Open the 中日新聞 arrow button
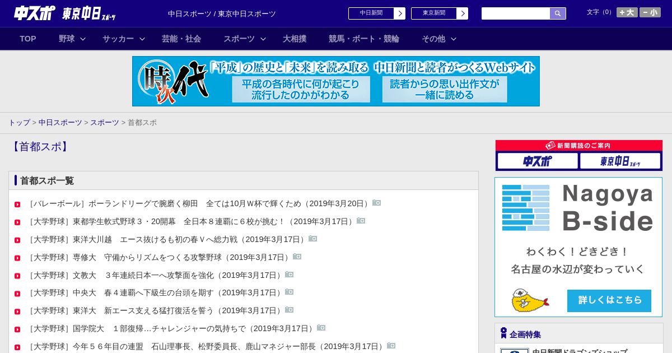The width and height of the screenshot is (672, 353). pos(400,13)
